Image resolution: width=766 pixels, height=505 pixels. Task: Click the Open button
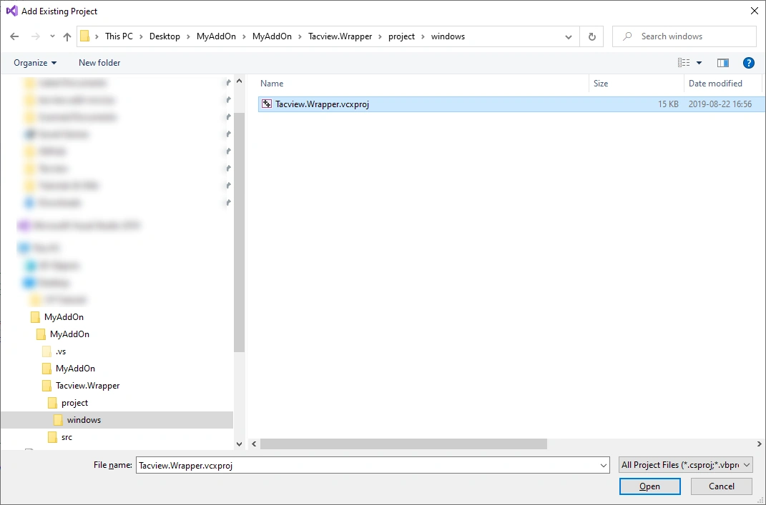click(x=649, y=486)
